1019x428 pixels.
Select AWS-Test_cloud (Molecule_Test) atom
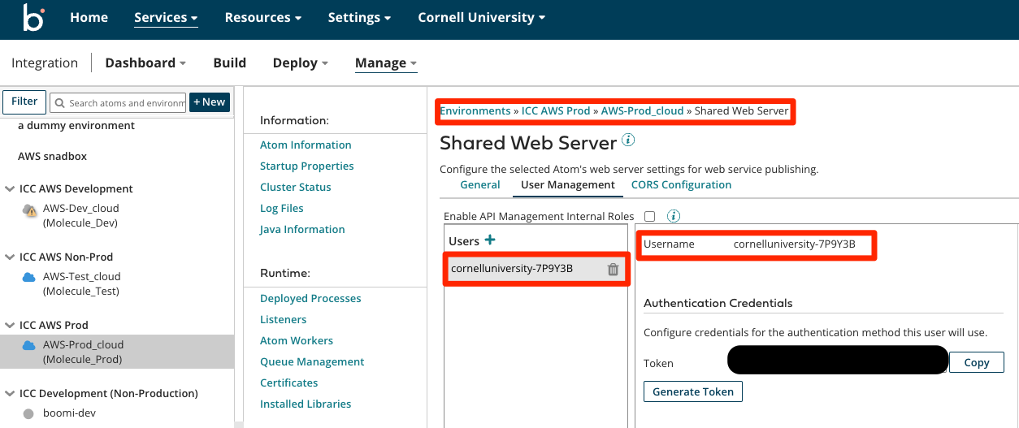82,284
